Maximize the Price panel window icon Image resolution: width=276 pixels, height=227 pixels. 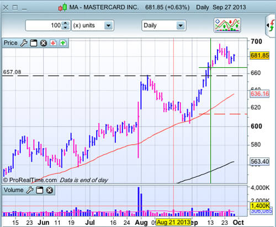(x=34, y=43)
